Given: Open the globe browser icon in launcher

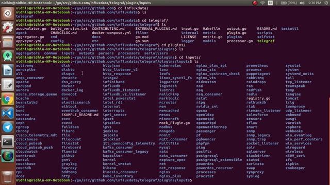Looking at the screenshot, I should tap(8, 156).
